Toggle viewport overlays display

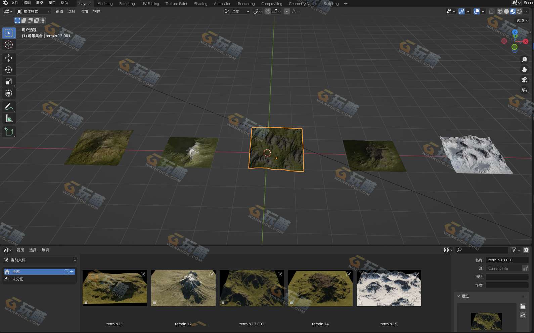(477, 11)
